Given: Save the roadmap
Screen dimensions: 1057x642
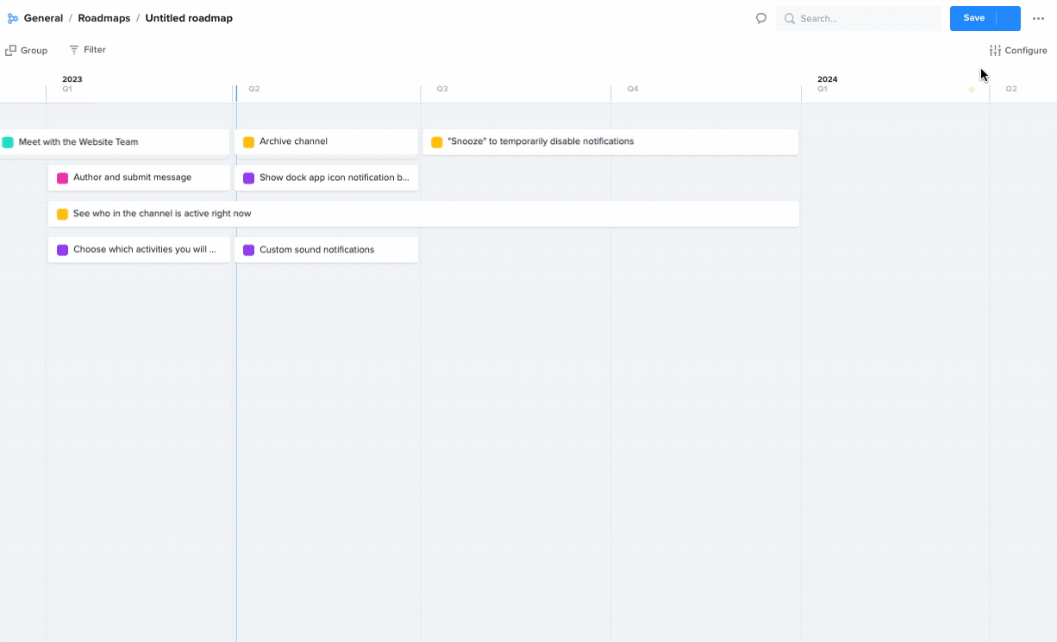Looking at the screenshot, I should [x=973, y=18].
